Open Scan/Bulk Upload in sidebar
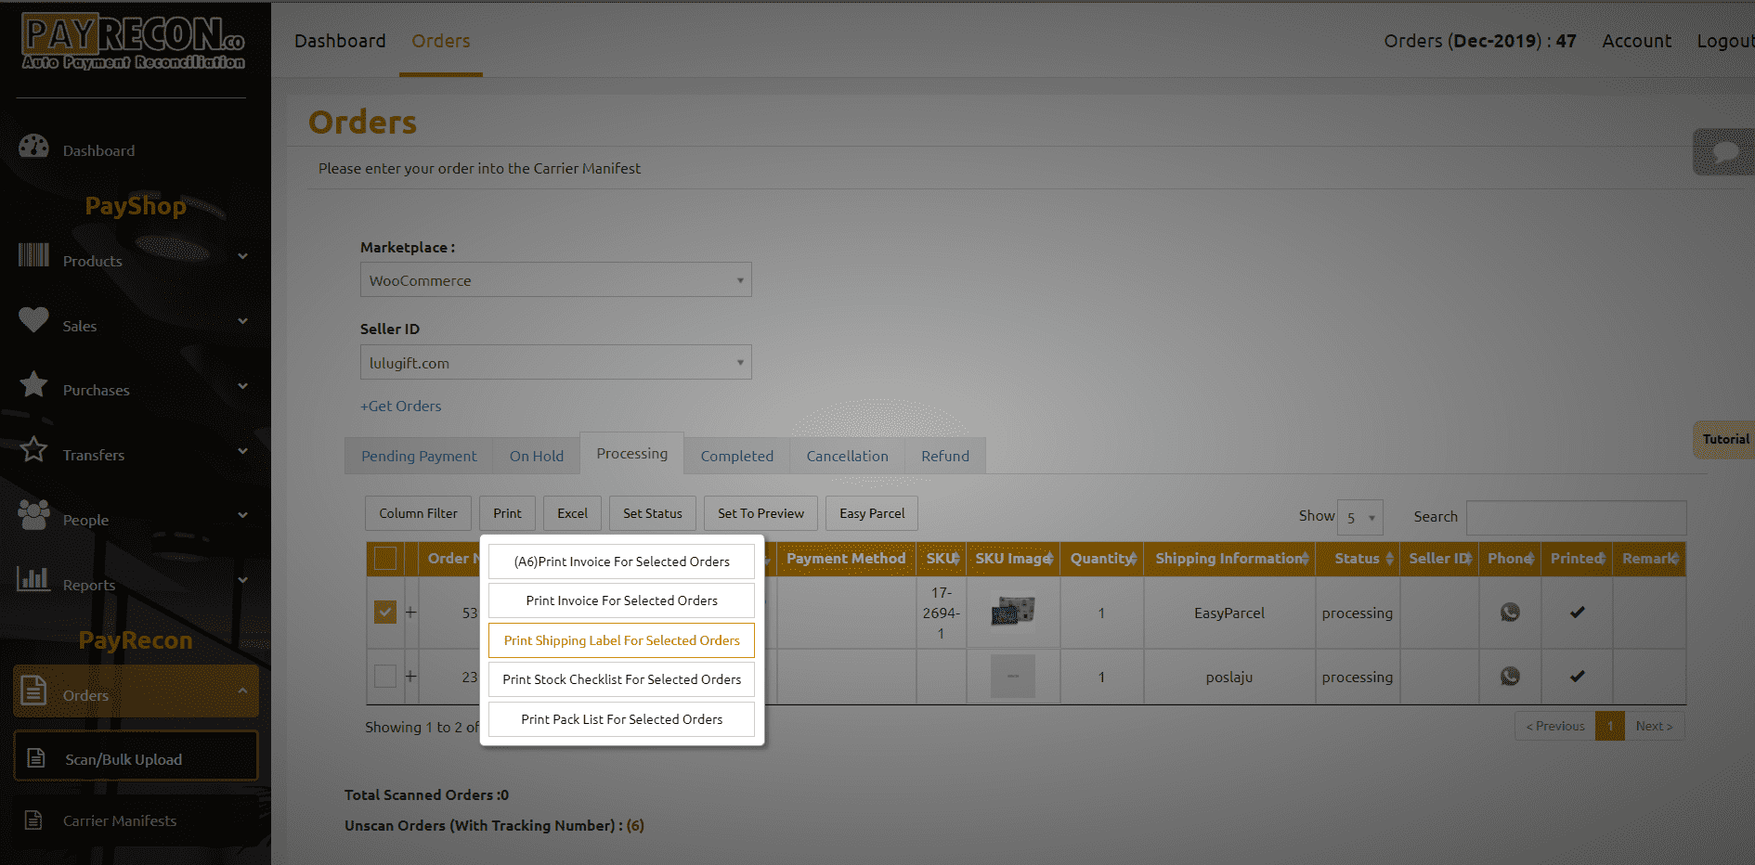 point(136,756)
